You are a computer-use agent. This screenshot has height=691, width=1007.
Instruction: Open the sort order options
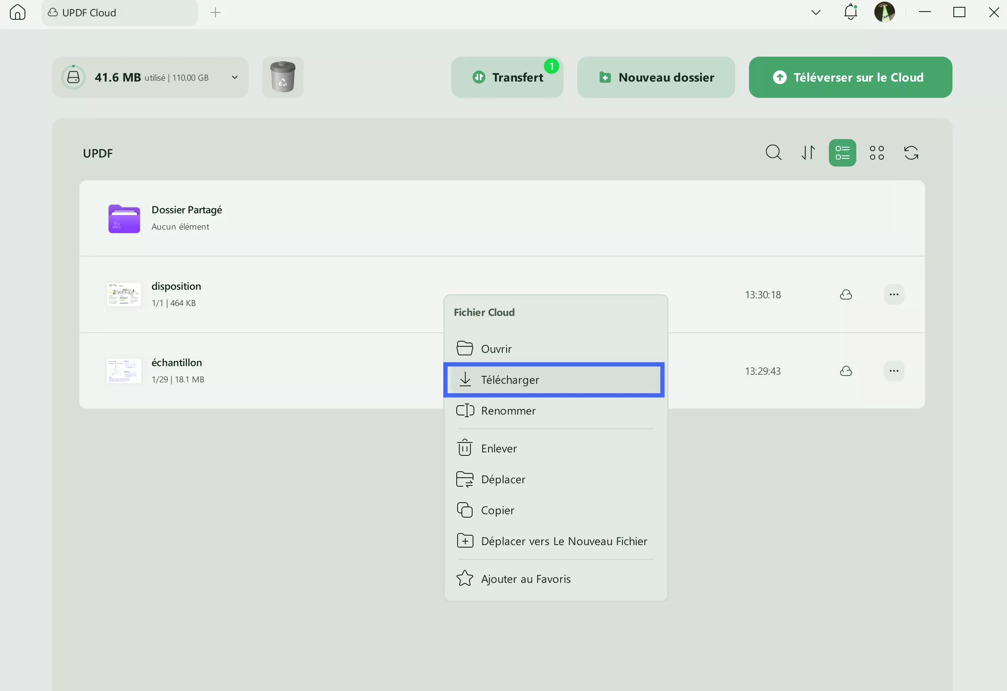pyautogui.click(x=808, y=152)
